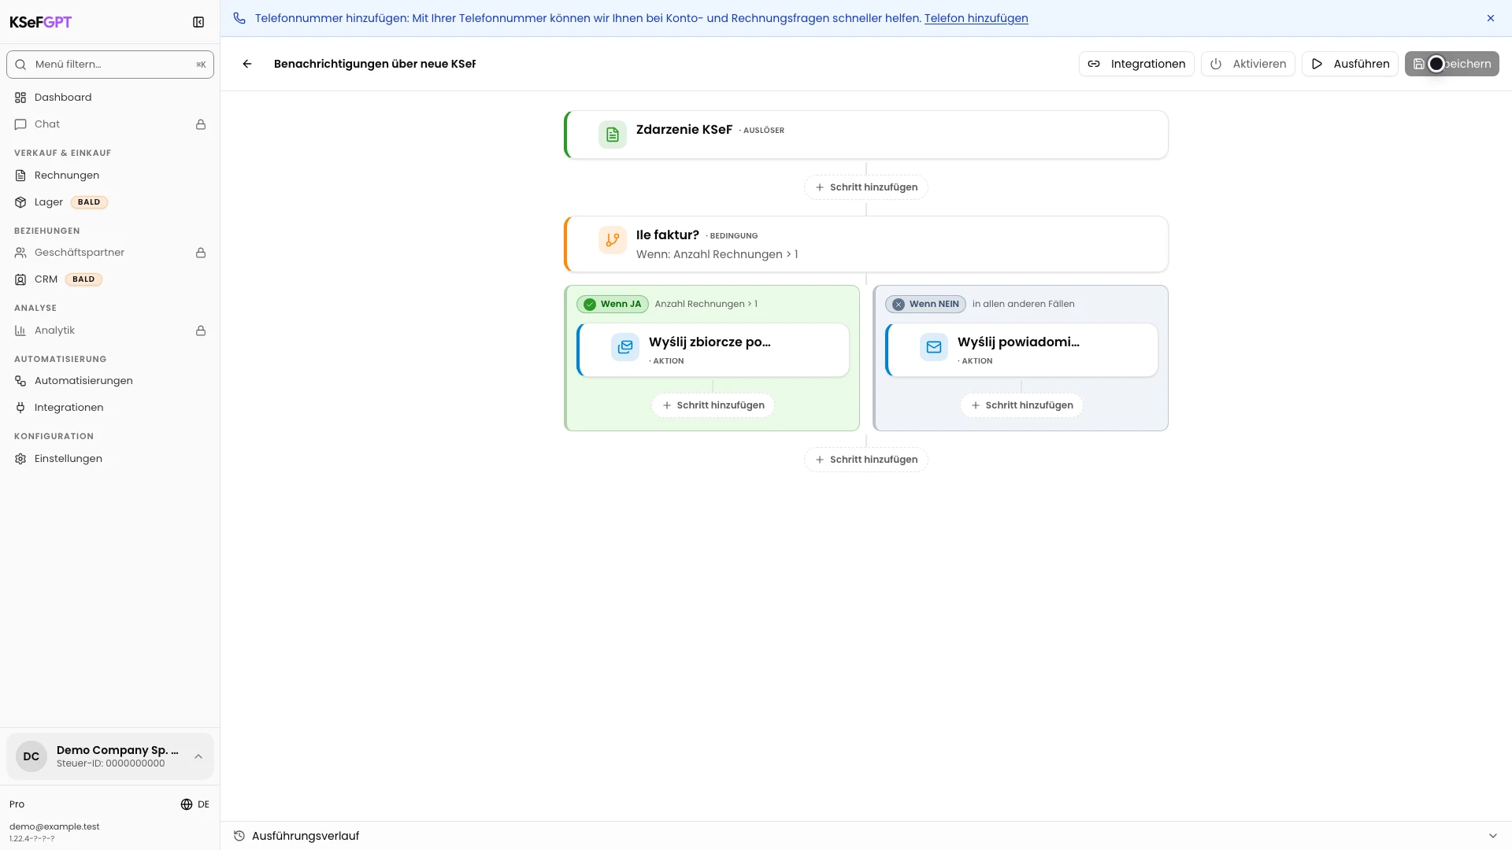Add step in the Wenn JA branch
The height and width of the screenshot is (850, 1512).
pos(713,405)
